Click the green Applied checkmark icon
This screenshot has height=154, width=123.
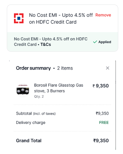point(95,42)
